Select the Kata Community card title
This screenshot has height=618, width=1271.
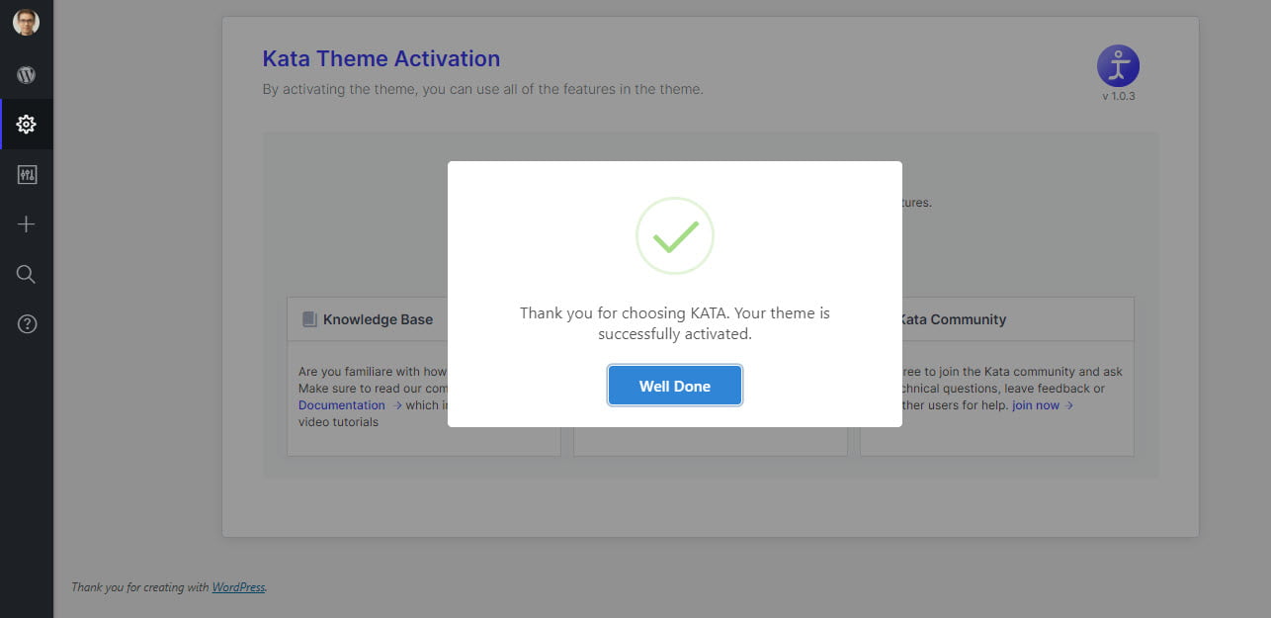953,319
